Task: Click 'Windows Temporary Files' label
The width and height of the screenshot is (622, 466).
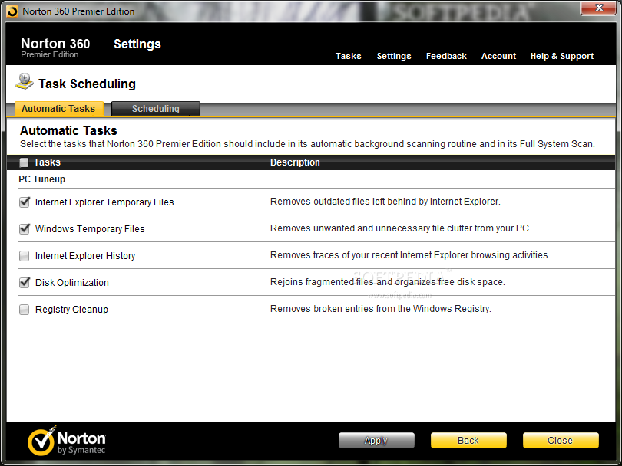Action: coord(90,229)
